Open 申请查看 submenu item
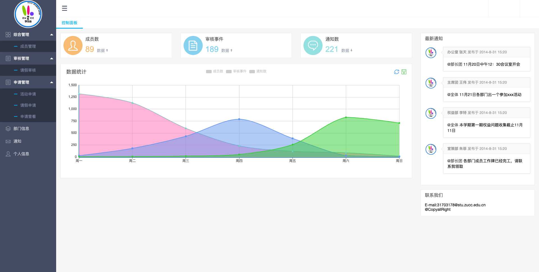Viewport: 539px width, 272px height. pyautogui.click(x=28, y=116)
